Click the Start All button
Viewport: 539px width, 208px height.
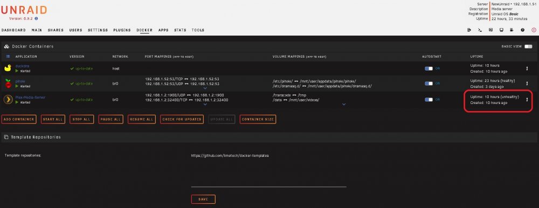53,119
